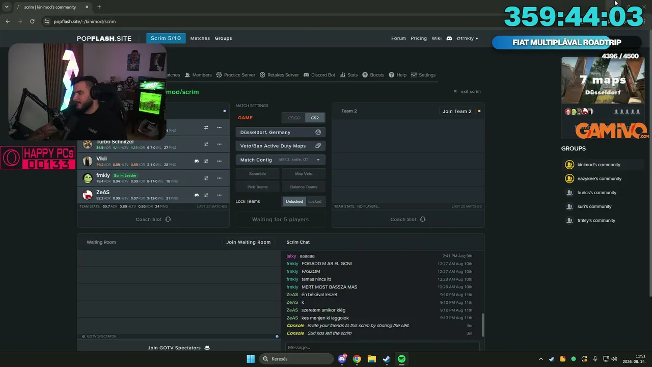This screenshot has height=367, width=652.
Task: Open more options for Turbo Schnitzel
Action: click(x=220, y=144)
